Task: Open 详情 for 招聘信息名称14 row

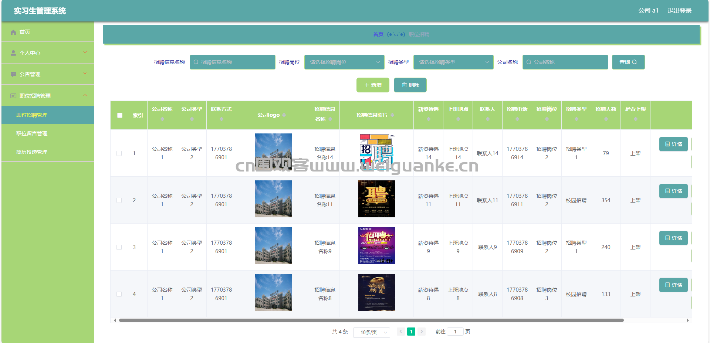Action: point(673,144)
